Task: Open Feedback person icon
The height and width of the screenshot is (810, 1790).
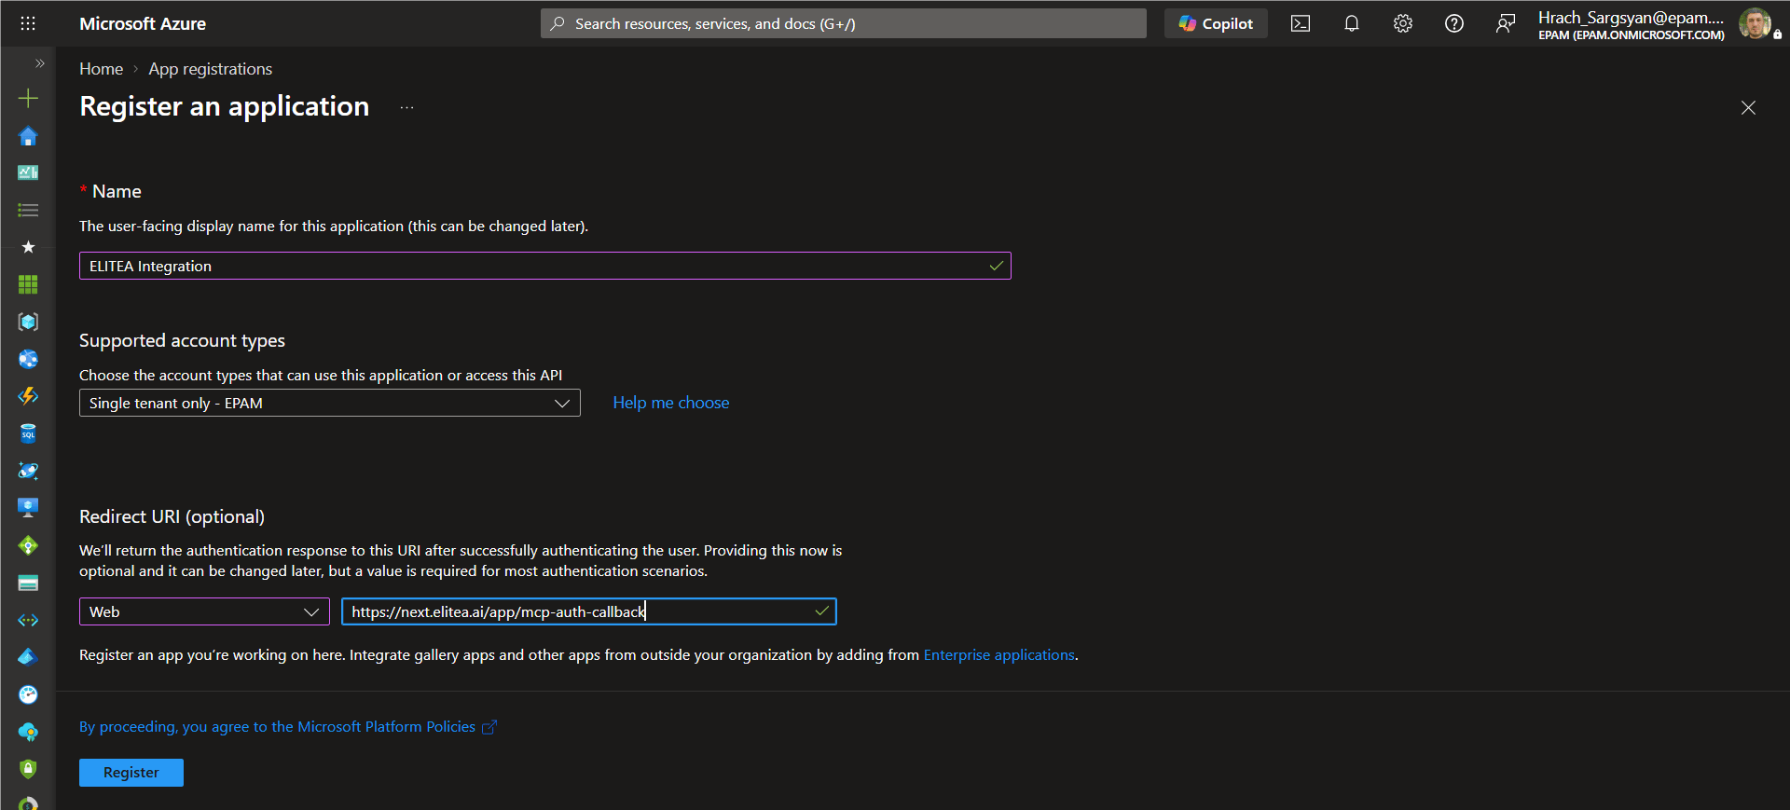Action: (x=1505, y=23)
